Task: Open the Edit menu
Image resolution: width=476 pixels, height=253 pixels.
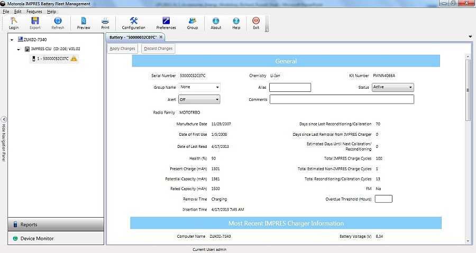Action: 17,12
